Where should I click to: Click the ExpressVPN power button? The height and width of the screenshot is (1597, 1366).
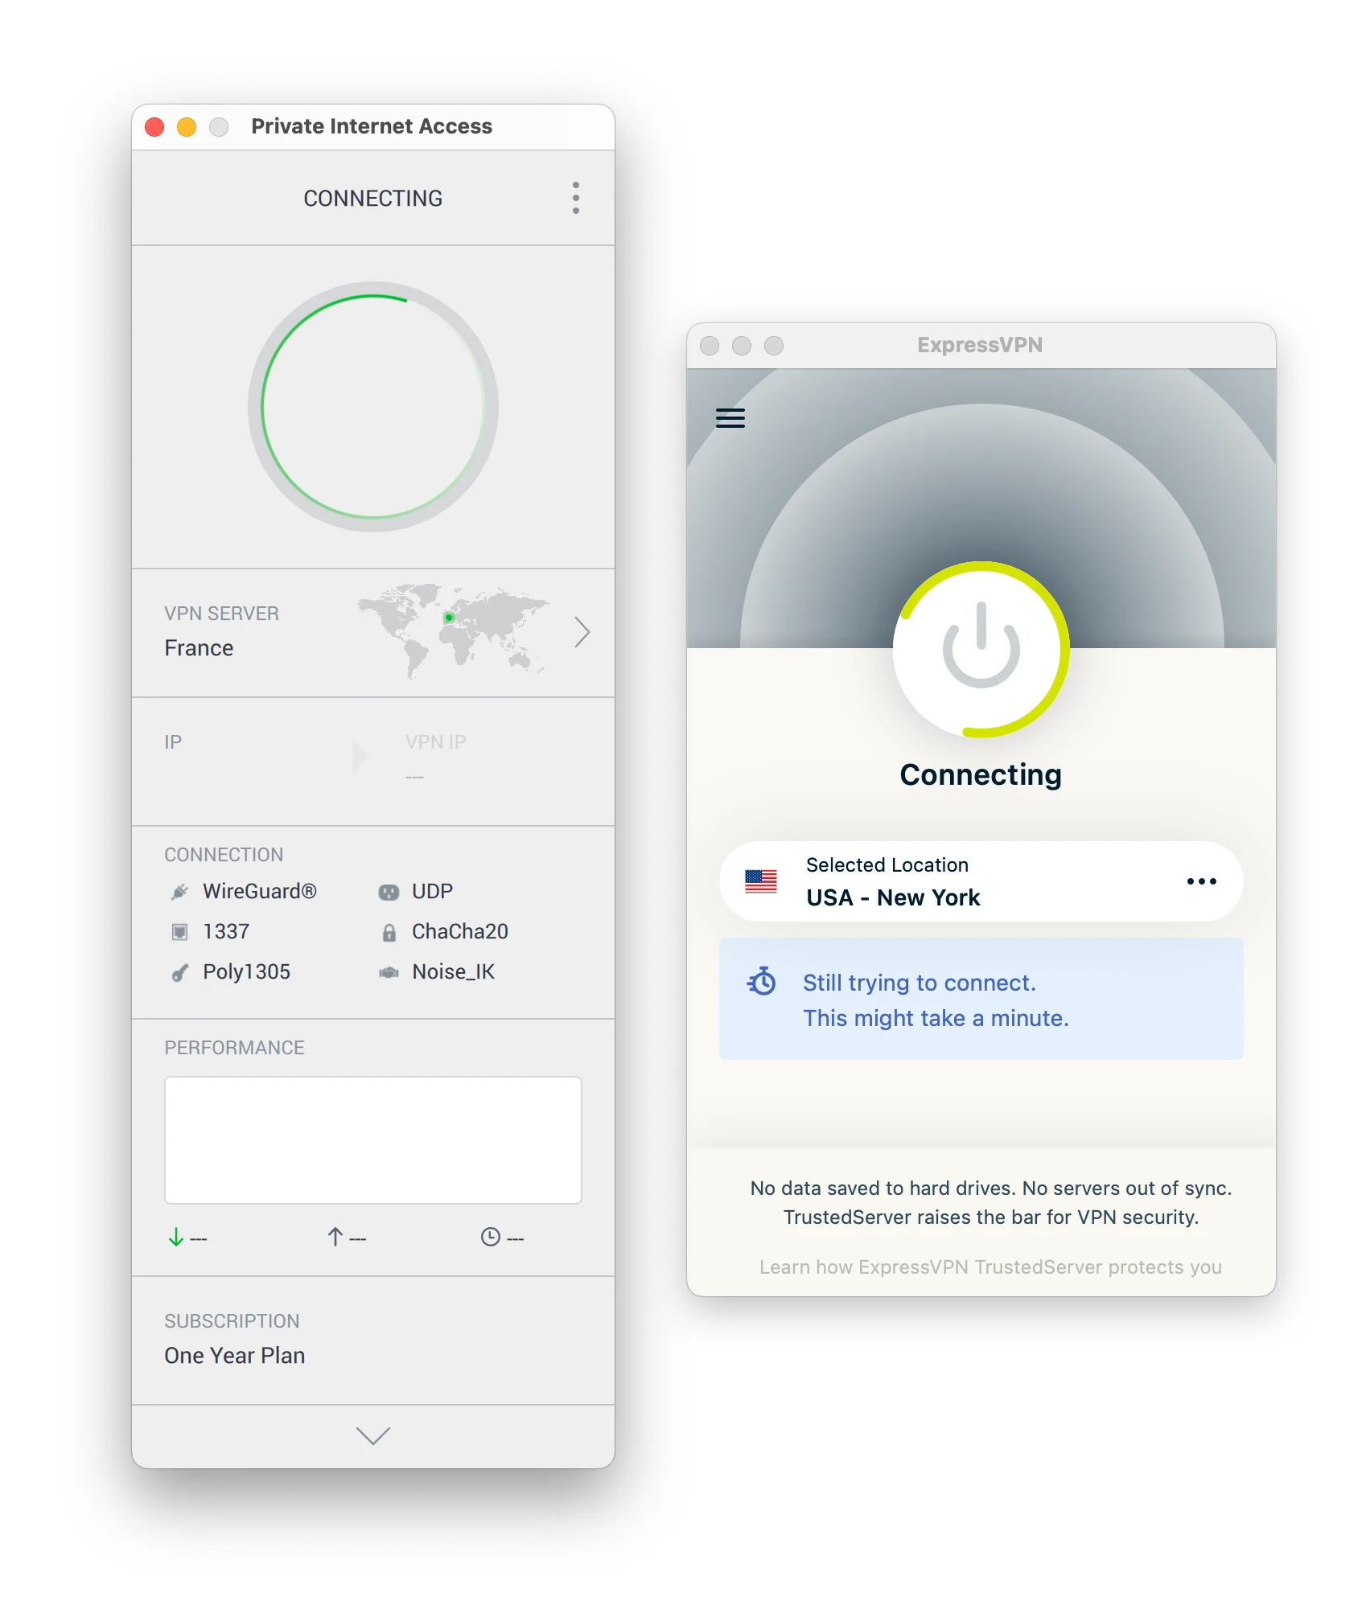click(x=981, y=650)
